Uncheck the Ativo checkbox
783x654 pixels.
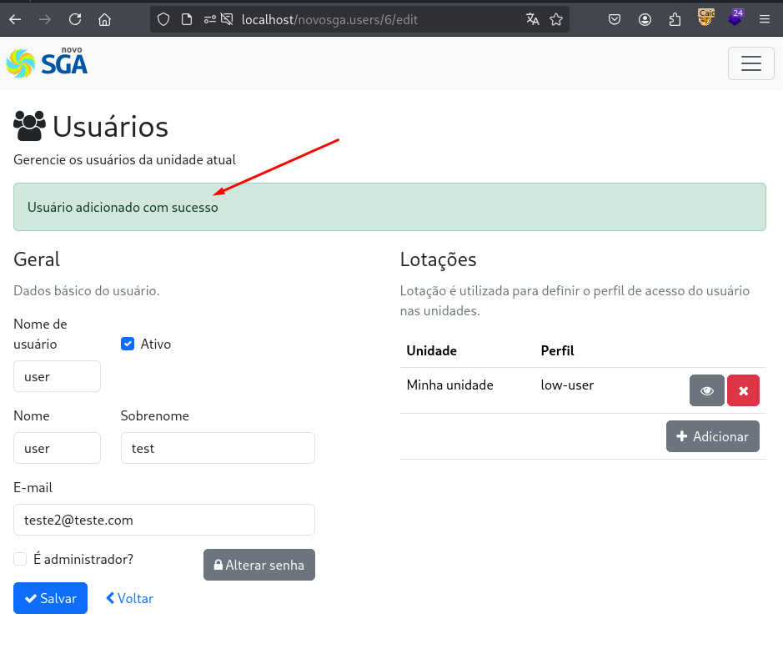[x=128, y=344]
